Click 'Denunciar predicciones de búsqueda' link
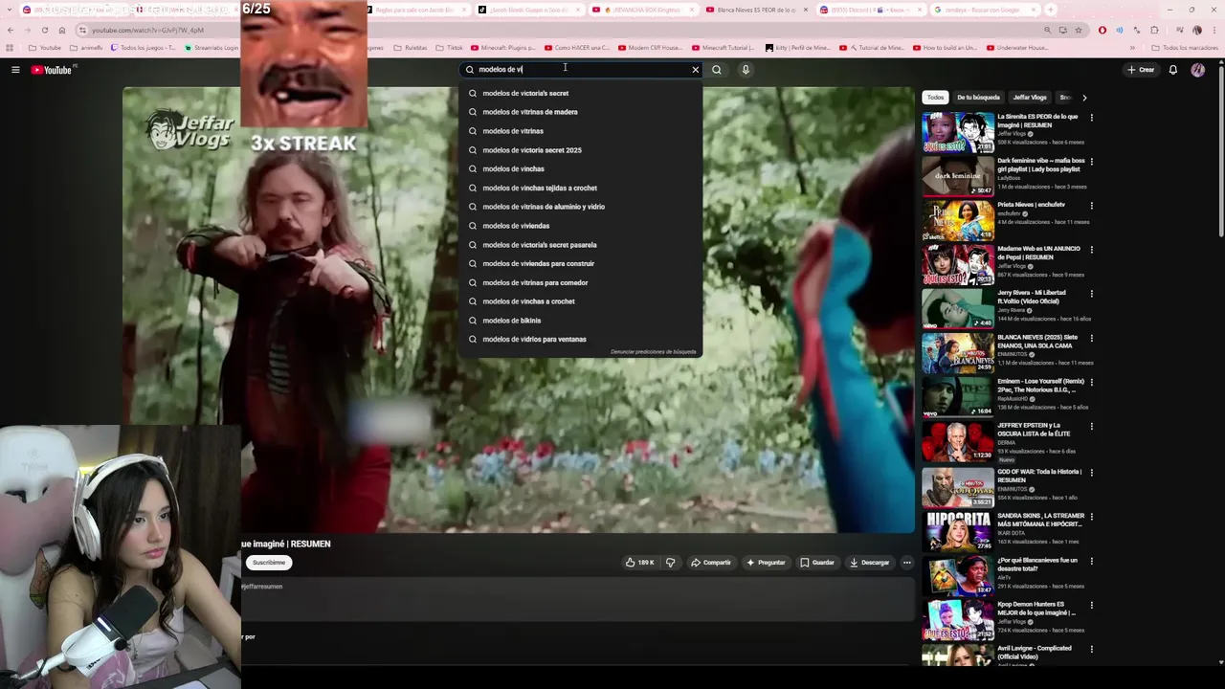The image size is (1225, 689). 654,352
